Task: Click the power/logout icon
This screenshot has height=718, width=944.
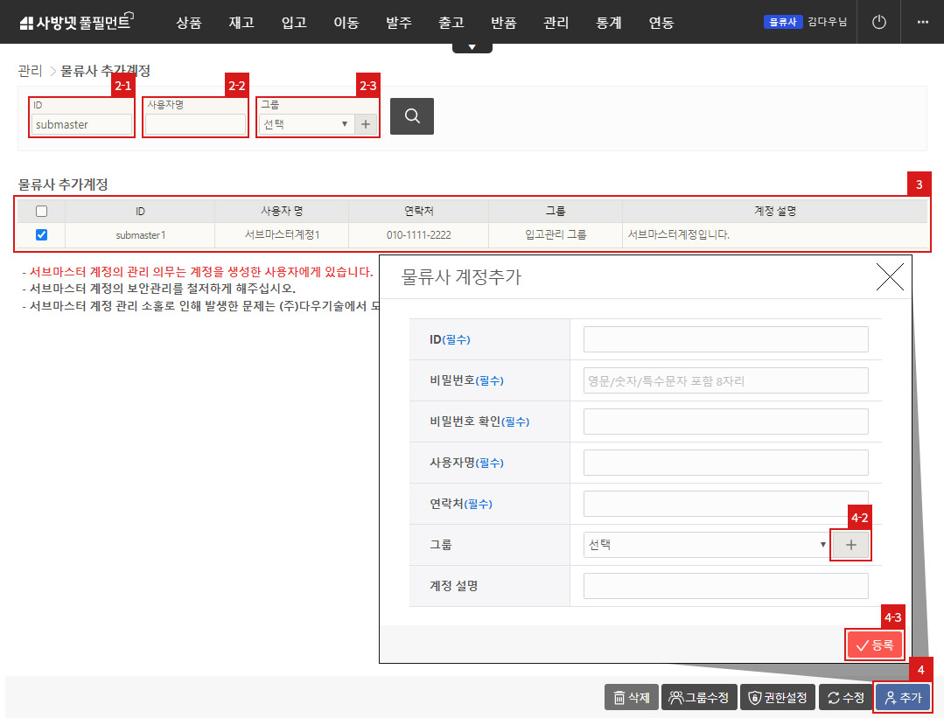Action: coord(878,22)
